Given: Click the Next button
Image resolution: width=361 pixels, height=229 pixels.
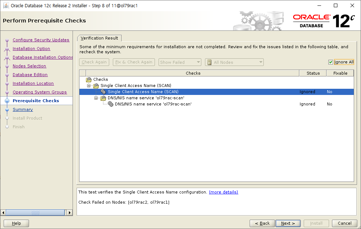Looking at the screenshot, I should coord(288,223).
